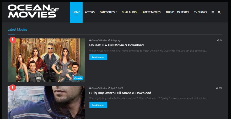231x119 pixels.
Task: Click the view count 288
Action: click(x=221, y=88)
